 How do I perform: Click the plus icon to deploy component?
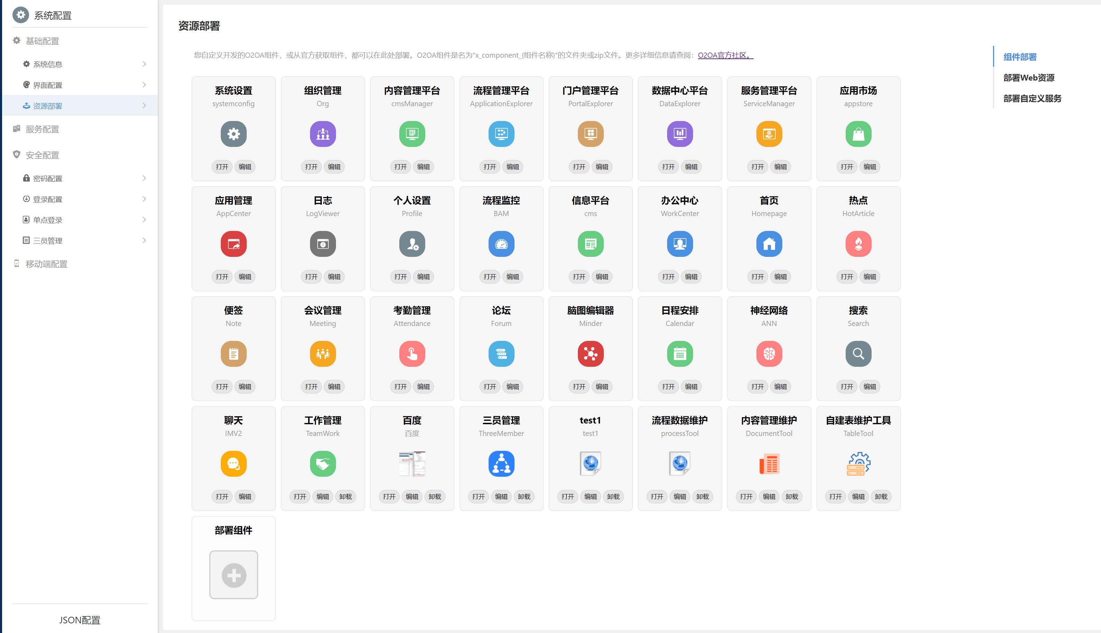point(234,575)
